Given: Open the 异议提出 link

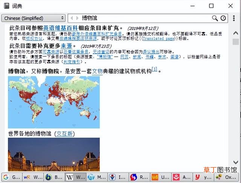Looking at the screenshot, I should [151, 52].
